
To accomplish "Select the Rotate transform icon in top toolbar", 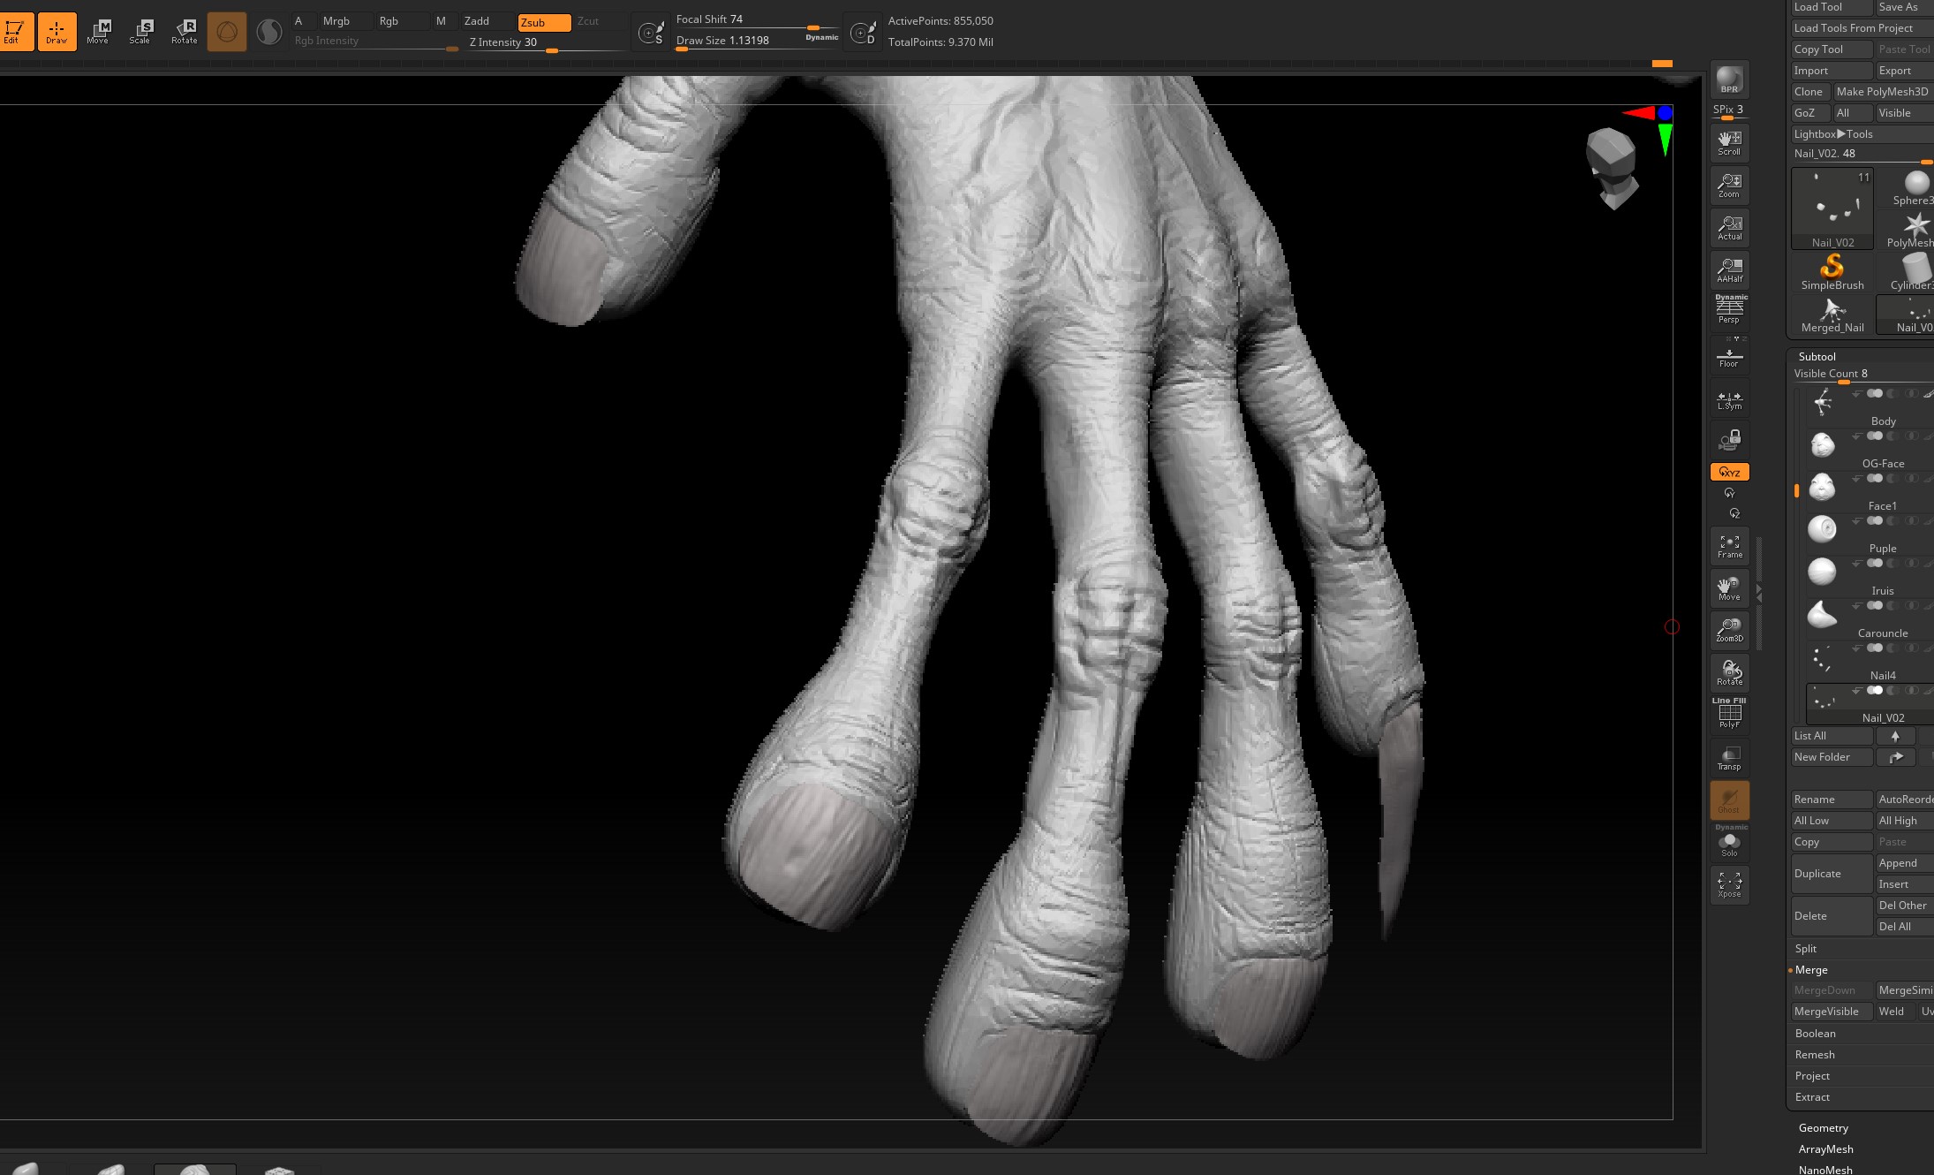I will coord(185,31).
